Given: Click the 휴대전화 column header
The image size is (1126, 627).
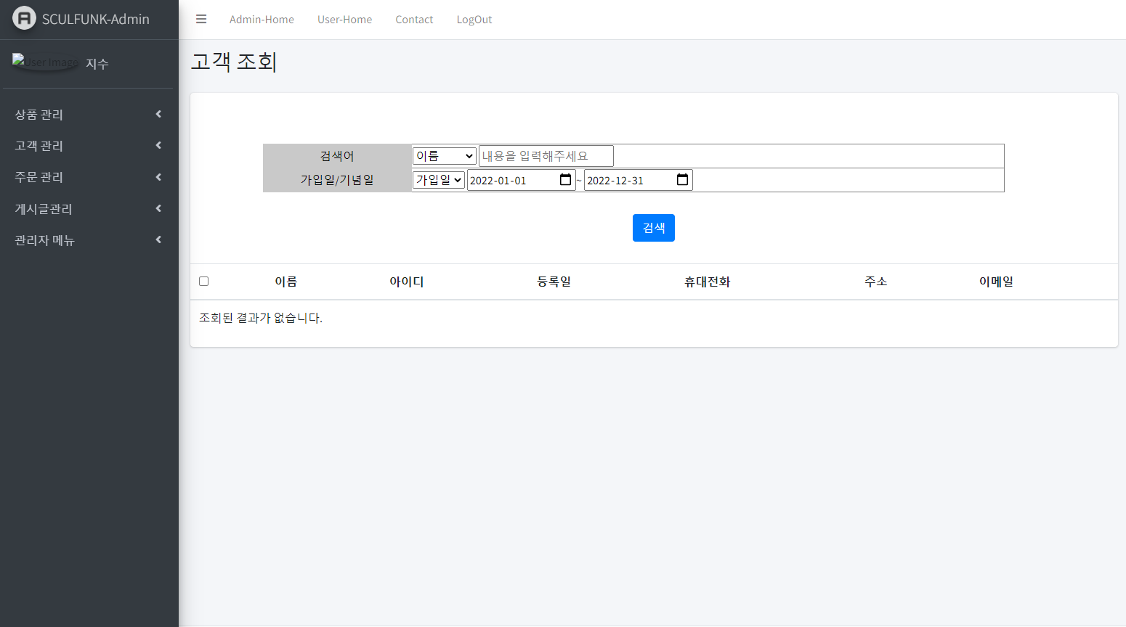Looking at the screenshot, I should [x=708, y=282].
